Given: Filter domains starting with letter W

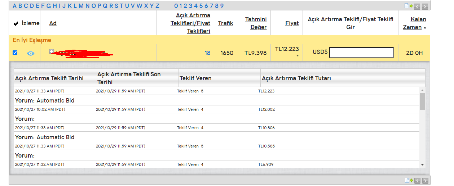Looking at the screenshot, I should point(139,6).
